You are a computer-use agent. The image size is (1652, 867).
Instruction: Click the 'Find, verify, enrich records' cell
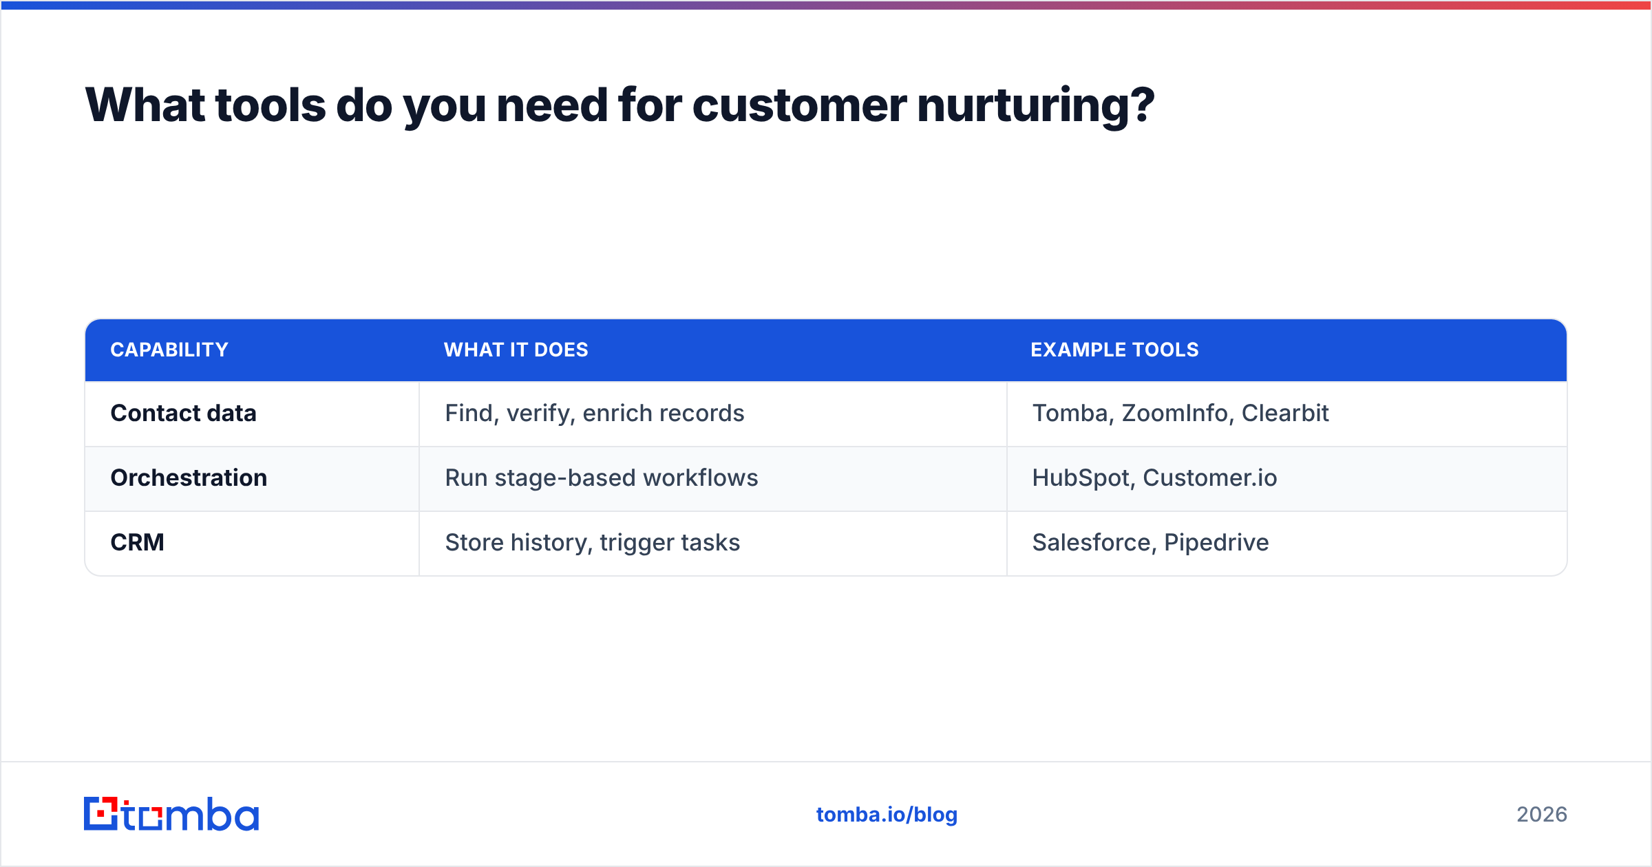click(x=713, y=414)
